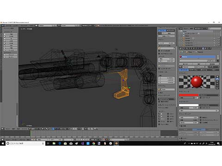222x166 pixels.
Task: Click the first menu item in the top menu bar
Action: coord(8,25)
